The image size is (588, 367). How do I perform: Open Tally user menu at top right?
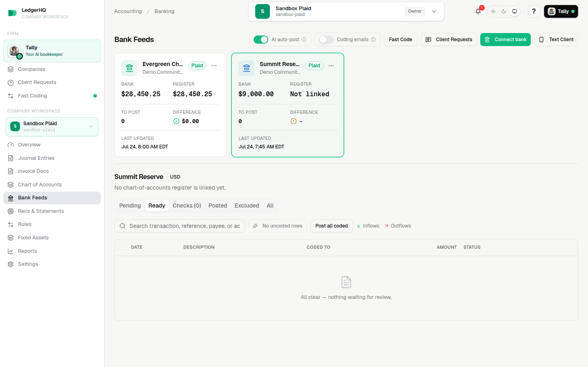[x=561, y=11]
